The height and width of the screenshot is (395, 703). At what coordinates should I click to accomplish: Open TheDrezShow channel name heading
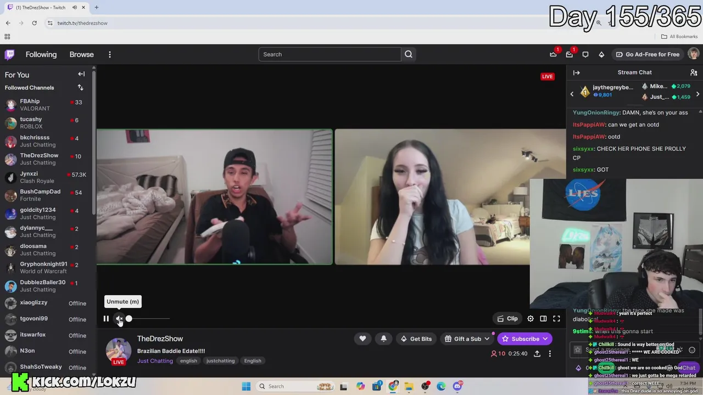[x=160, y=339]
